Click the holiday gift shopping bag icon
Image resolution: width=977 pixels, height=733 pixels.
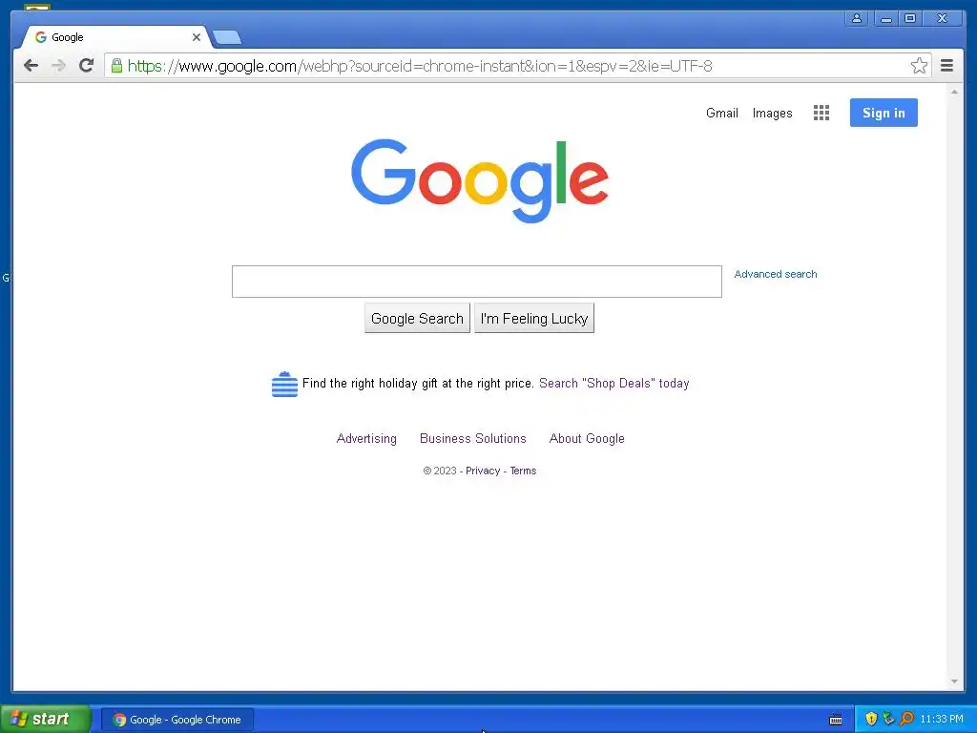coord(284,384)
